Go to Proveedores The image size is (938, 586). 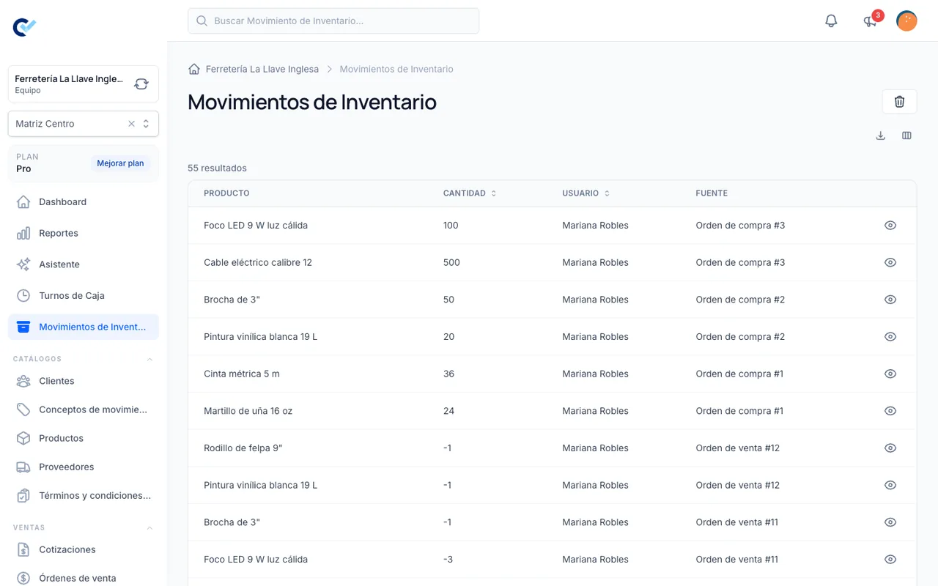click(84, 467)
